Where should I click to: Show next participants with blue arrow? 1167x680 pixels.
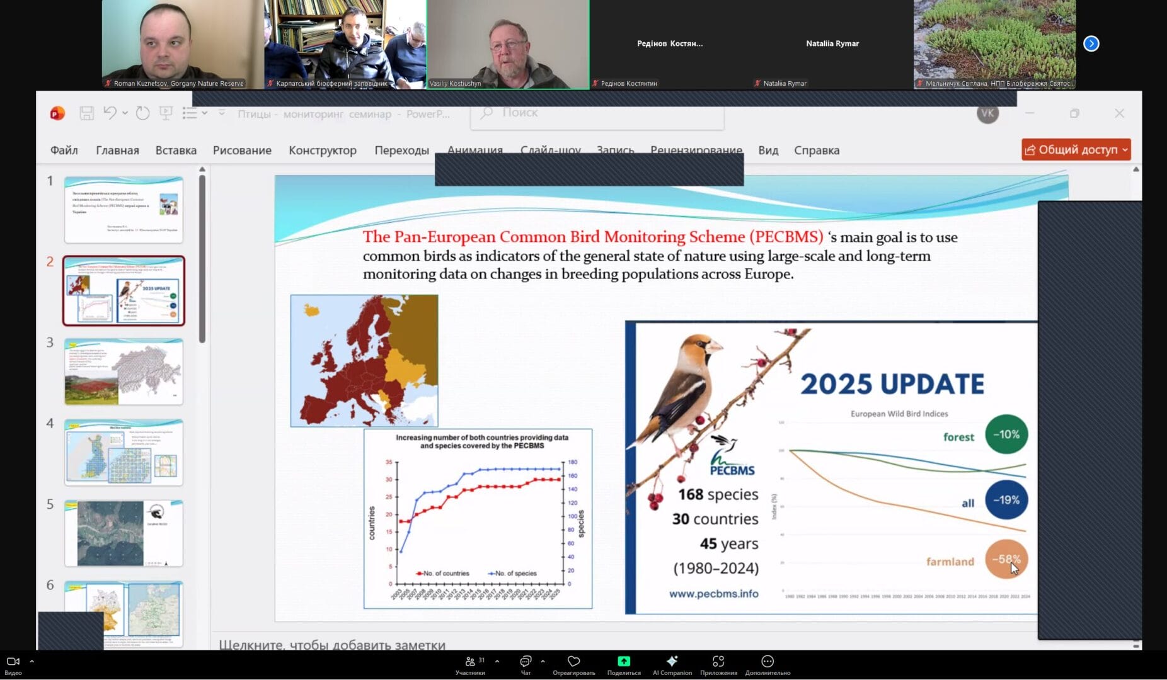point(1091,43)
